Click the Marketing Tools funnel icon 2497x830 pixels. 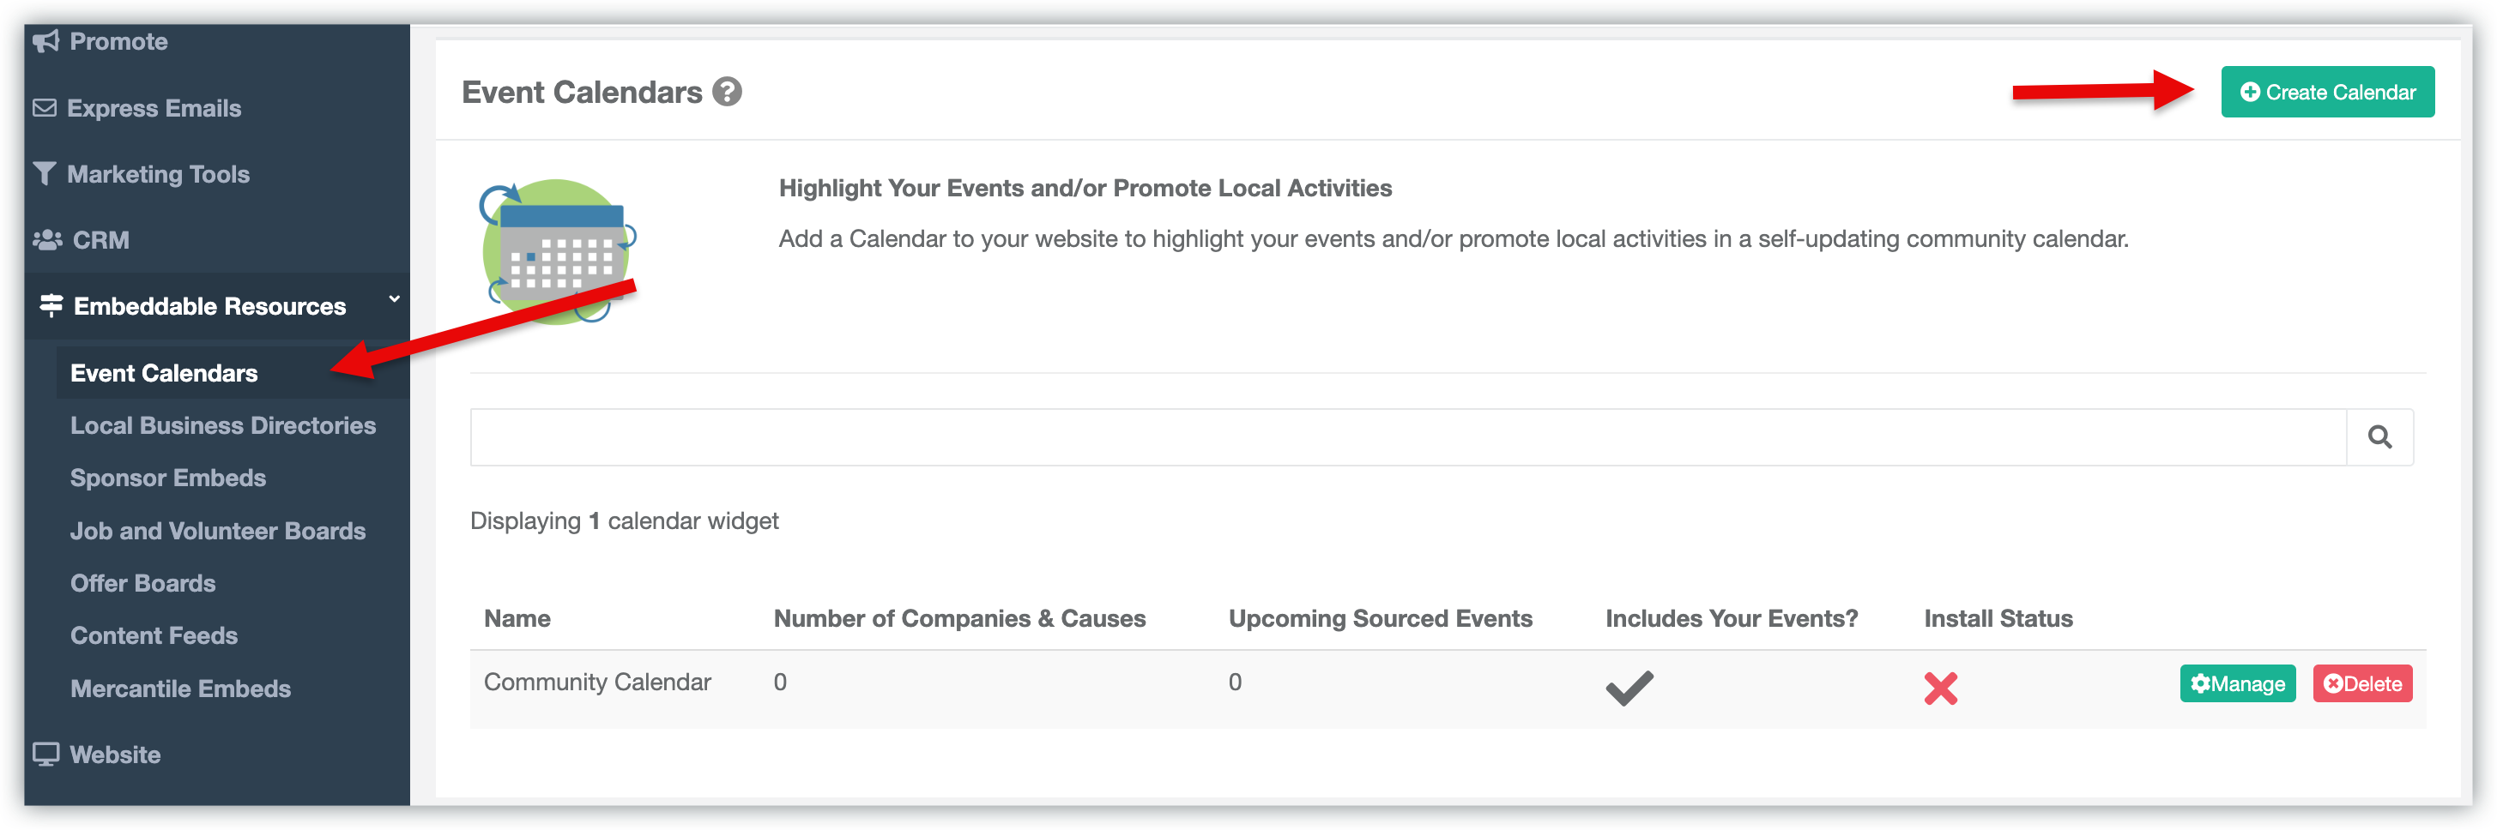coord(45,173)
